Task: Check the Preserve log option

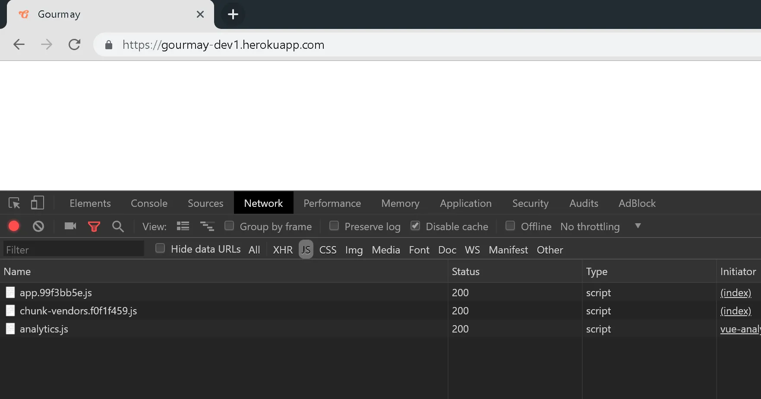Action: coord(334,226)
